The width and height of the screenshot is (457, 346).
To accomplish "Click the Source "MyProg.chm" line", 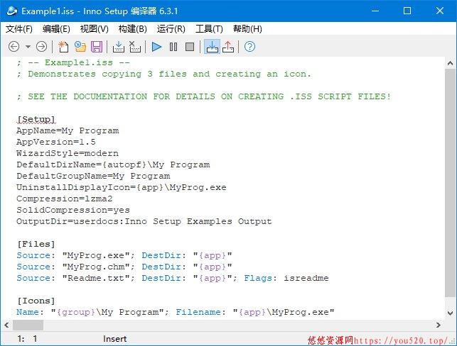I will (124, 267).
